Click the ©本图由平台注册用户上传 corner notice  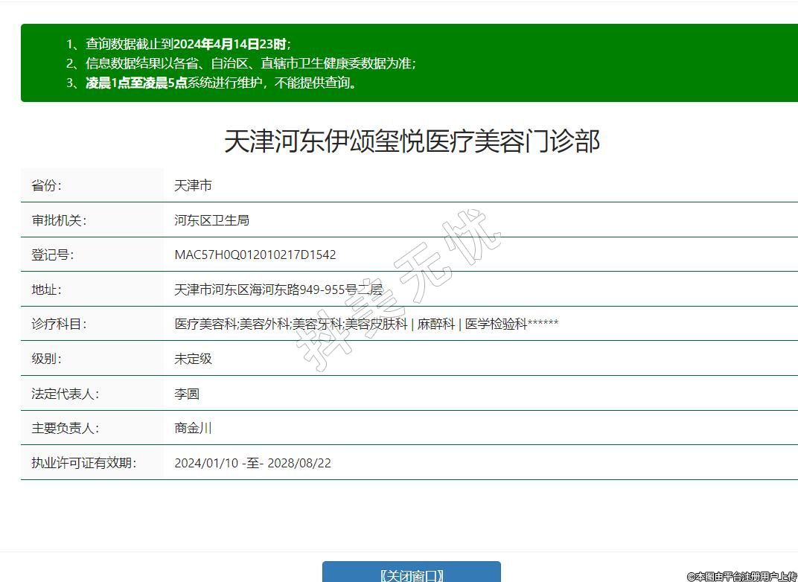pos(741,576)
